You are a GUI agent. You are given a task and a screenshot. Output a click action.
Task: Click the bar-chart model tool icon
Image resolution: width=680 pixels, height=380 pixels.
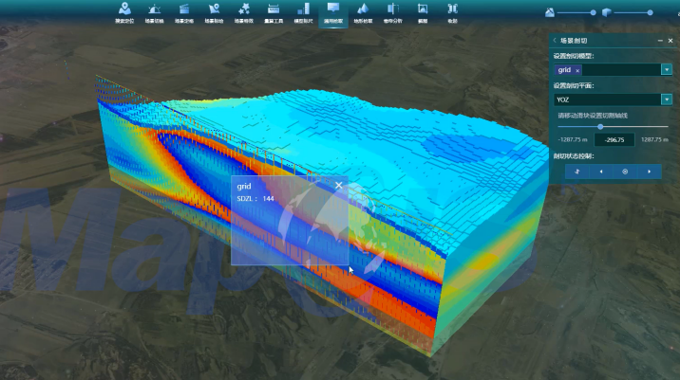point(303,12)
